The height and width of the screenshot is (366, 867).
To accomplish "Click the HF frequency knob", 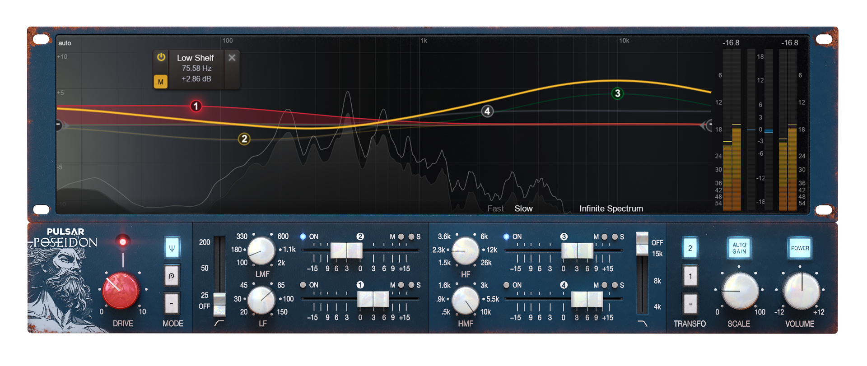I will [465, 251].
